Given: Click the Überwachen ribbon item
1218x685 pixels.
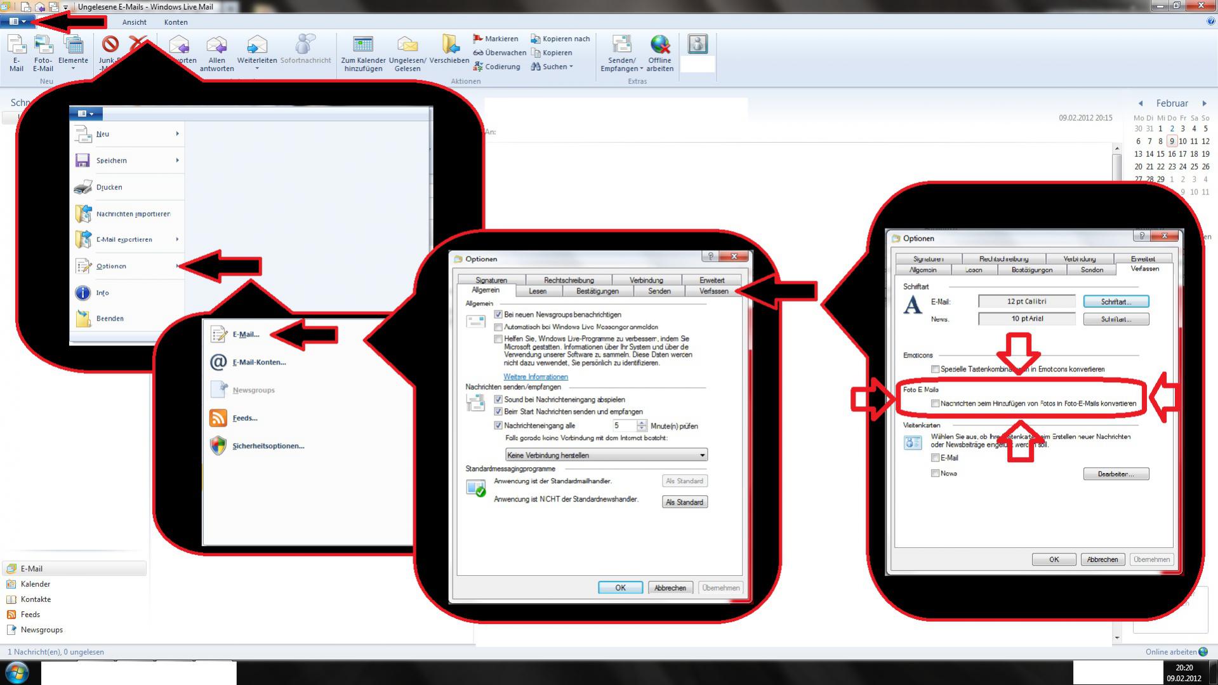Looking at the screenshot, I should (x=500, y=53).
